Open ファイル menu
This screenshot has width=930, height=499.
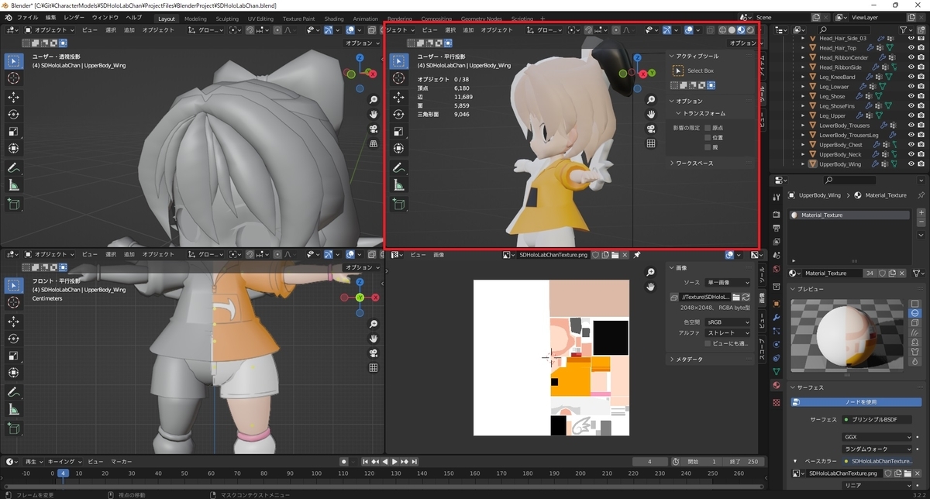coord(27,17)
